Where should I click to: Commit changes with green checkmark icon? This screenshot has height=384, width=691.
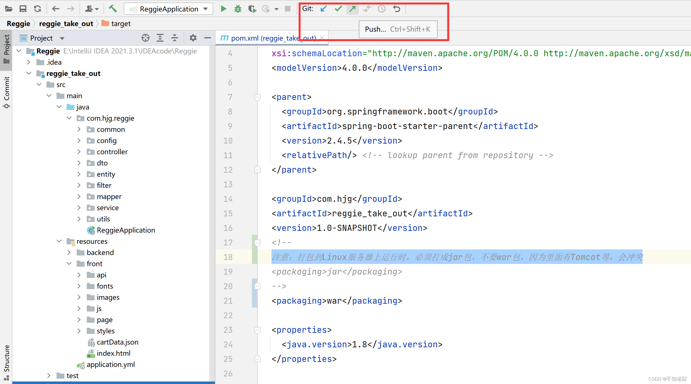click(x=338, y=9)
